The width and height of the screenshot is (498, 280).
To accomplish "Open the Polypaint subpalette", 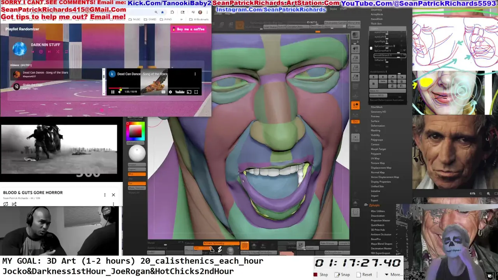I will tap(376, 154).
